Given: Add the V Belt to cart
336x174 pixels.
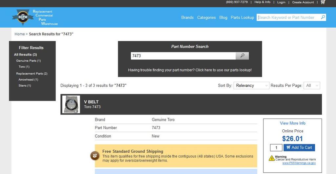Looking at the screenshot, I should coord(299,147).
